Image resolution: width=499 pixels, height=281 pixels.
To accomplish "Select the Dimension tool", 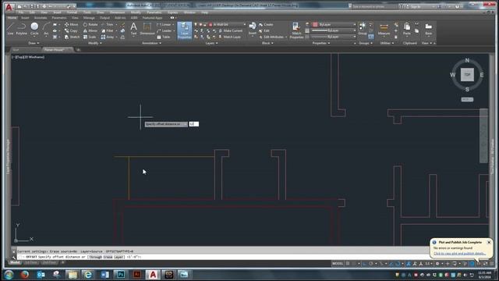I will (x=147, y=29).
